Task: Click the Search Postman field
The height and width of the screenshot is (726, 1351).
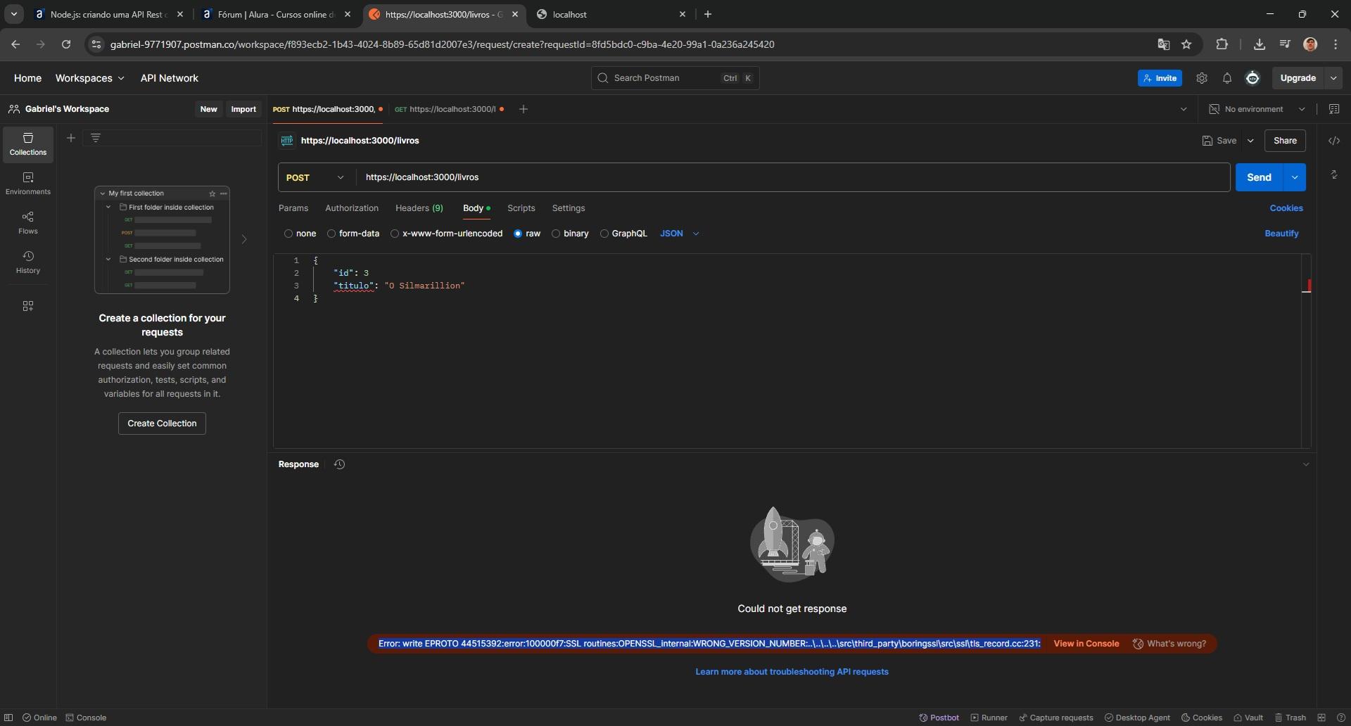Action: tap(675, 78)
